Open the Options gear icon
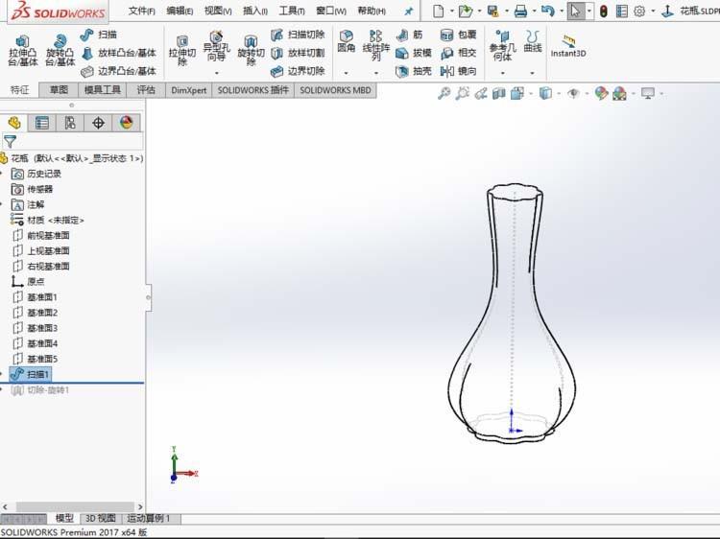 [x=639, y=11]
